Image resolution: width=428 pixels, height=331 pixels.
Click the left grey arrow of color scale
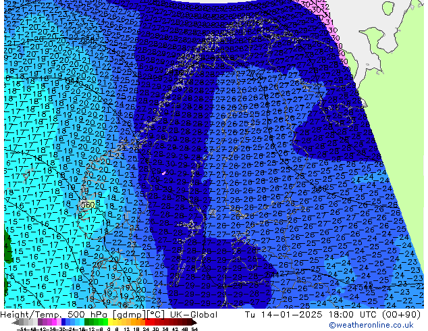[15, 322]
